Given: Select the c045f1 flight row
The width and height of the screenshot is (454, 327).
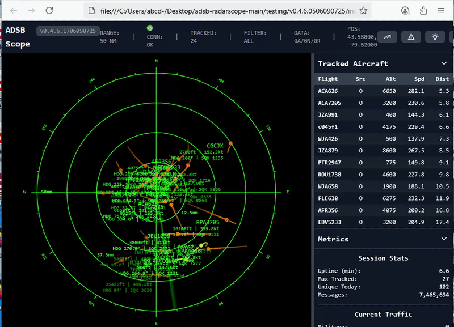Looking at the screenshot, I should pos(384,126).
